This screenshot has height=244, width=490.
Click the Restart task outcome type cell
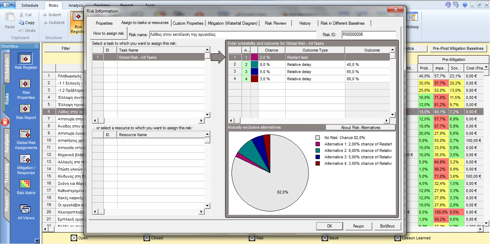click(x=315, y=57)
